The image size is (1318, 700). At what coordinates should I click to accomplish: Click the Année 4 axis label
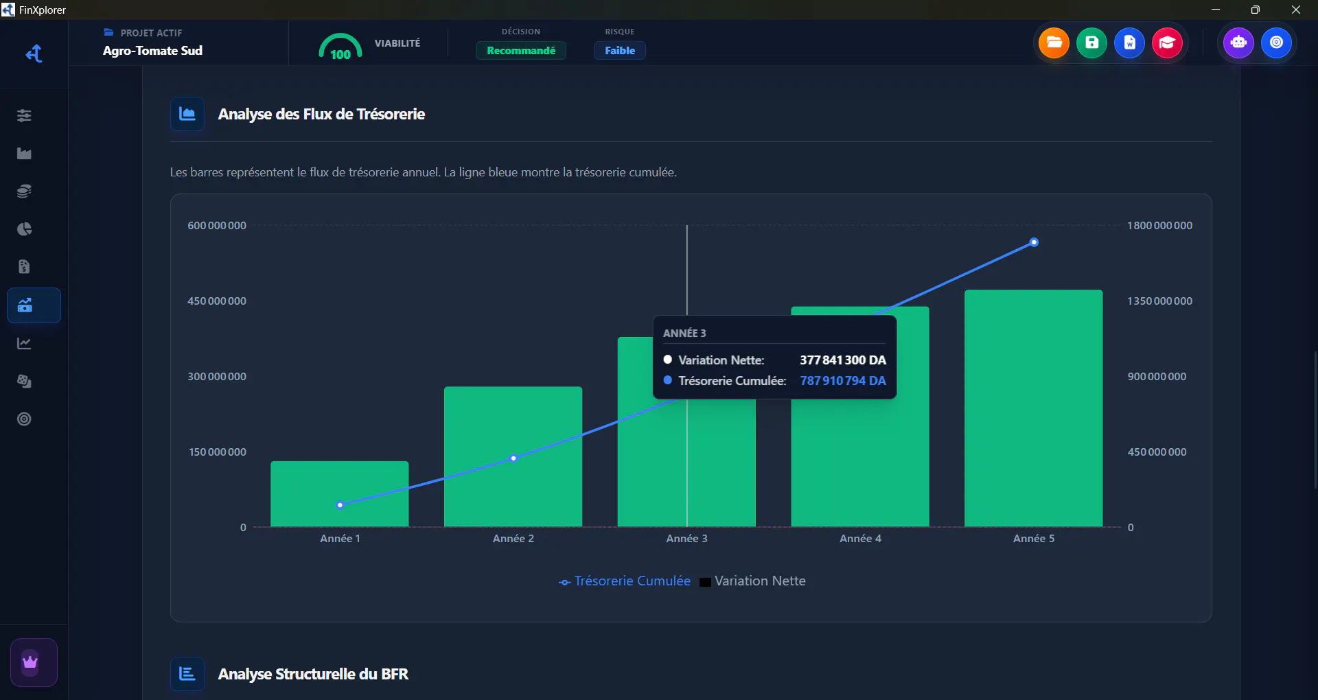tap(860, 539)
